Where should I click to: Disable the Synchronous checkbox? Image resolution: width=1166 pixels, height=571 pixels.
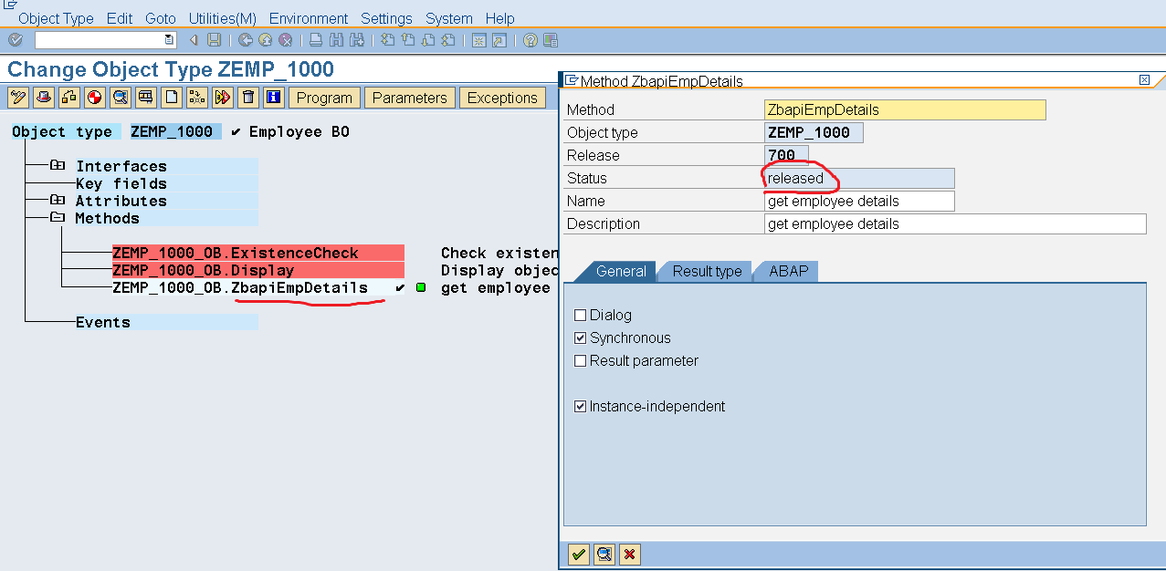[581, 337]
